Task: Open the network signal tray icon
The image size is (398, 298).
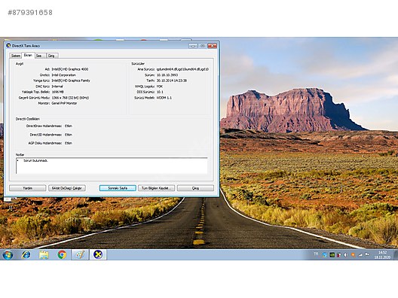Action: pos(360,255)
